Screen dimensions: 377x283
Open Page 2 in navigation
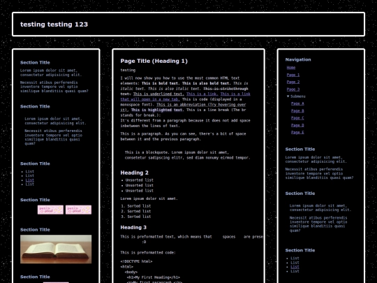coord(293,82)
